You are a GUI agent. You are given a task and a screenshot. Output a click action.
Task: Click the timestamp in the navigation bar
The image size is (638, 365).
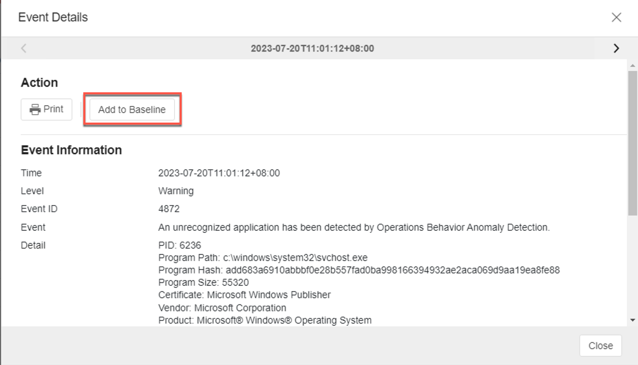(312, 48)
